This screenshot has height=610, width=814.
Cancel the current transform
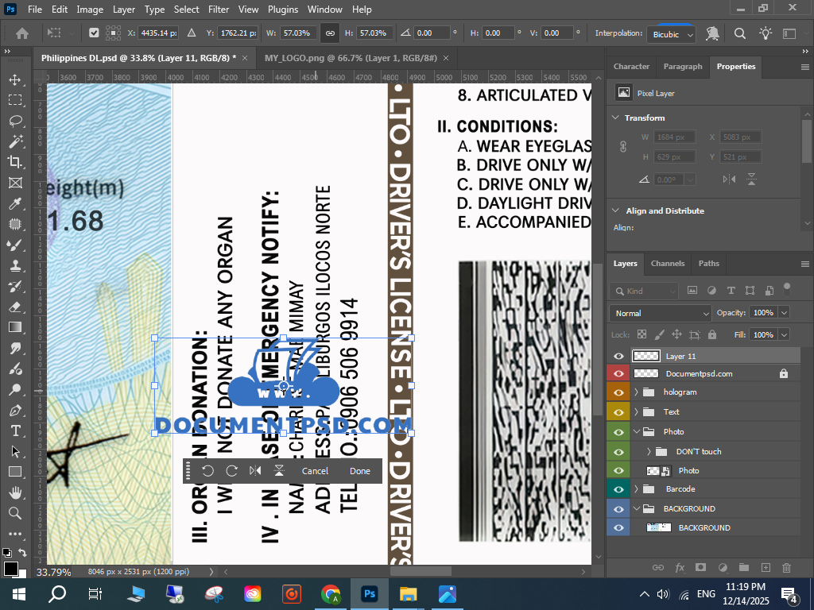pos(315,471)
